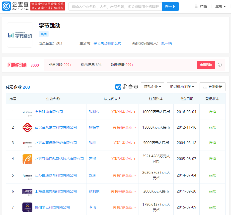Image resolution: width=231 pixels, height=215 pixels.
Task: Expand the 组织机构不限 dropdown
Action: tap(182, 87)
